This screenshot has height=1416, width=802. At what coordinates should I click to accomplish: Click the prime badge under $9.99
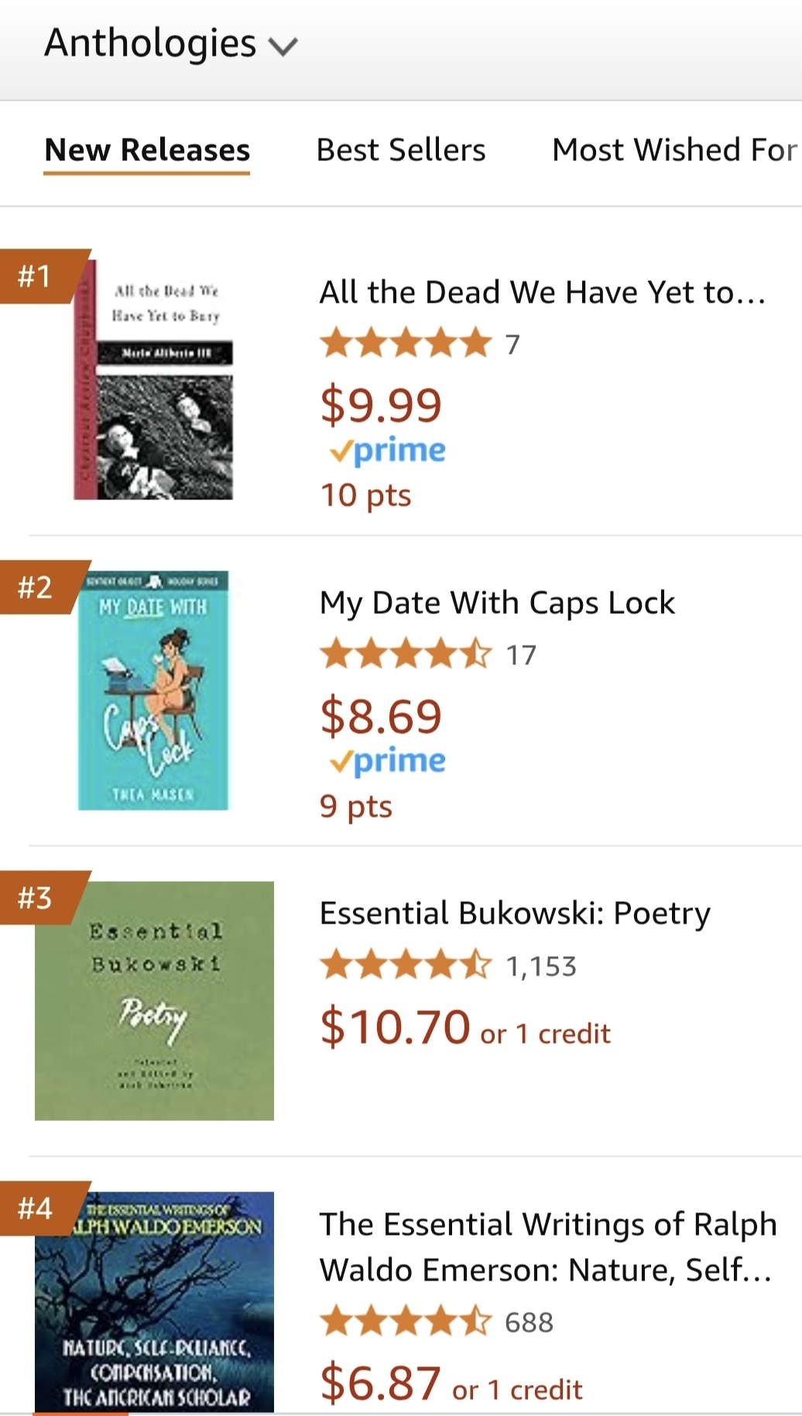coord(388,451)
